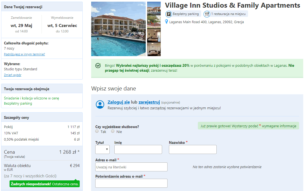
Task: Open the zarejestruj link
Action: 149,102
